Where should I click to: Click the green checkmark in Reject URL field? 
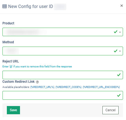[119, 75]
